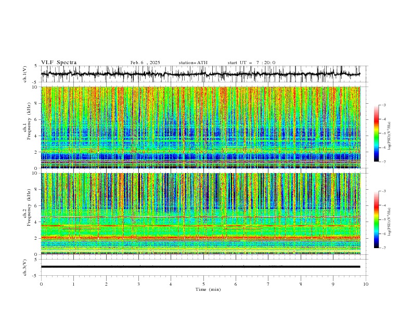Image resolution: width=412 pixels, height=319 pixels.
Task: Click the ch.2 spectrogram panel
Action: click(201, 214)
